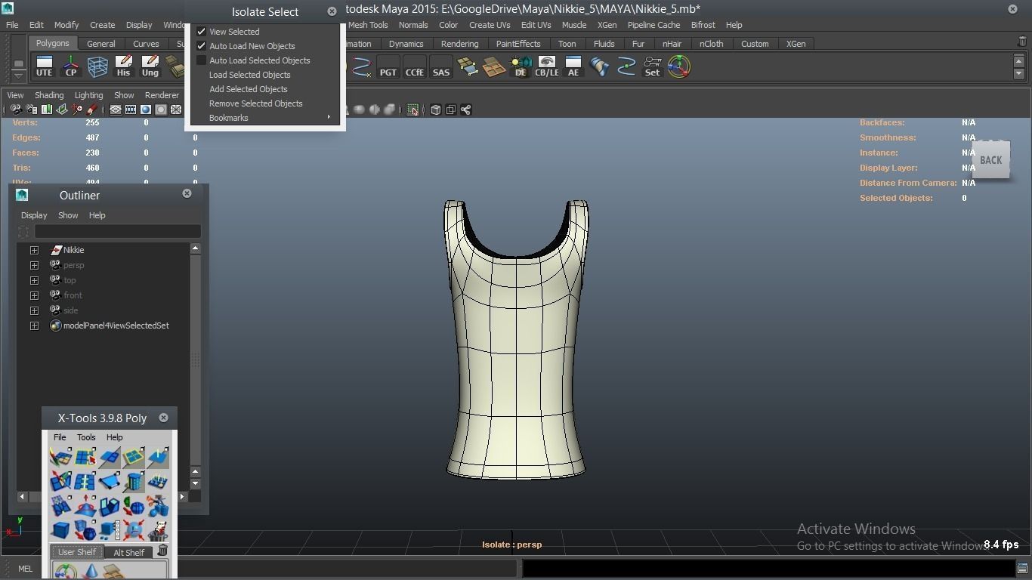The image size is (1032, 580).
Task: Expand the side camera node in Outliner
Action: tap(34, 310)
